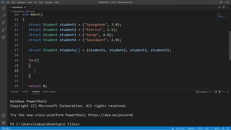
Task: Change line endings via CRLF
Action: pyautogui.click(x=206, y=128)
